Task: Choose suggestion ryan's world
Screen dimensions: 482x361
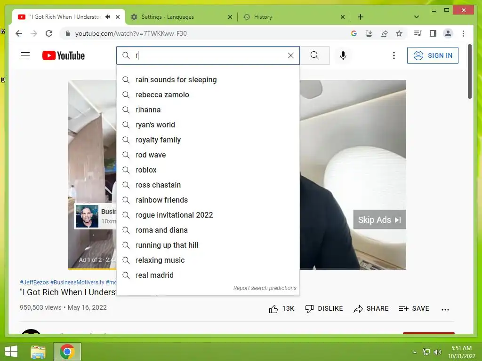Action: pos(208,125)
